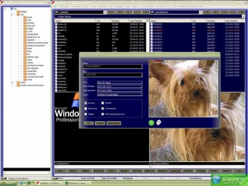This screenshot has height=186, width=248.
Task: Select the Danske Bank folder in tree
Action: (x=31, y=34)
